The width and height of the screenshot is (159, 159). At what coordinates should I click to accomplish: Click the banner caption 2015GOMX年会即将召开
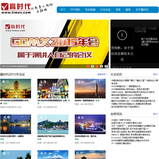[x=15, y=66]
